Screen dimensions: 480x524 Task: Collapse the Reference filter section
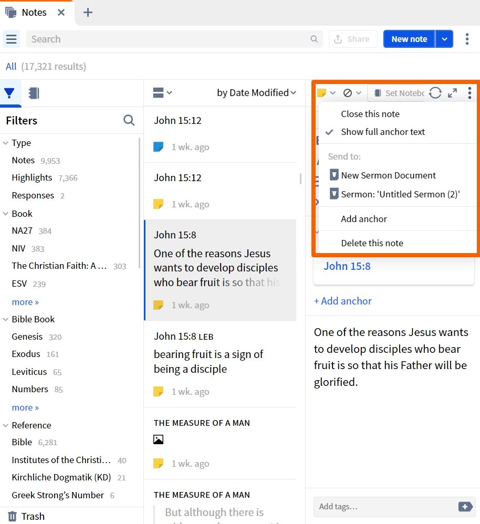tap(5, 425)
